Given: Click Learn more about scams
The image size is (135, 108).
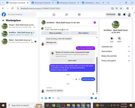Looking at the screenshot, I should (72, 61).
